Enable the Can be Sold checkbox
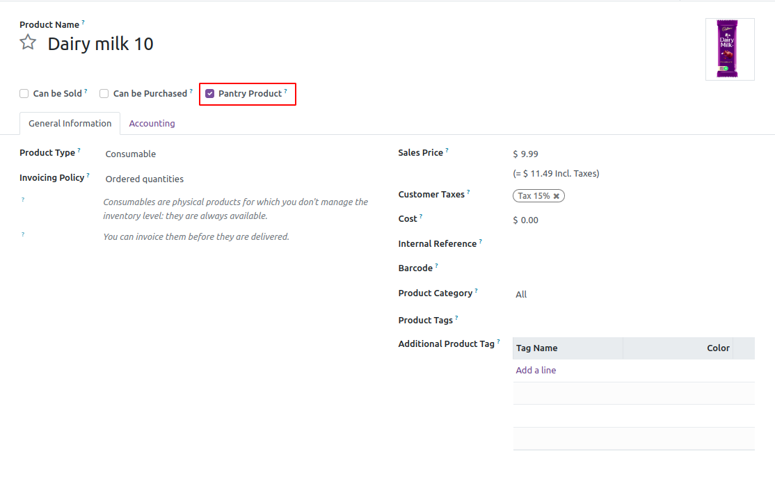The height and width of the screenshot is (477, 775). pos(24,94)
